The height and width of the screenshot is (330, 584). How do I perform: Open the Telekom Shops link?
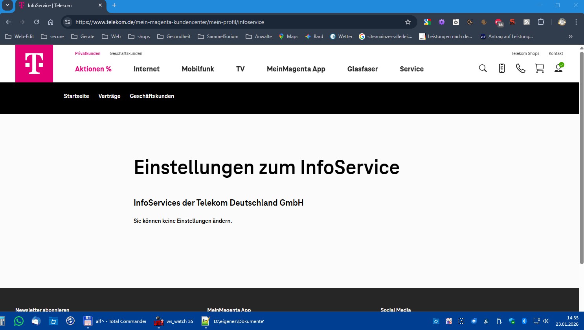525,53
